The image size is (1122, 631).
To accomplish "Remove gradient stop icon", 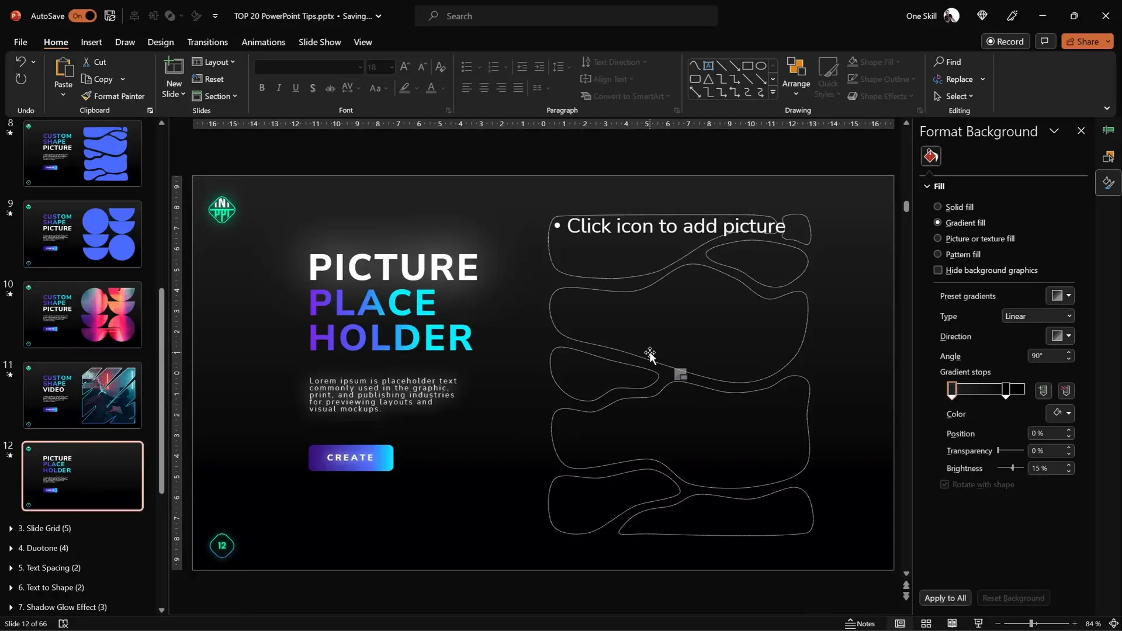I will coord(1066,390).
